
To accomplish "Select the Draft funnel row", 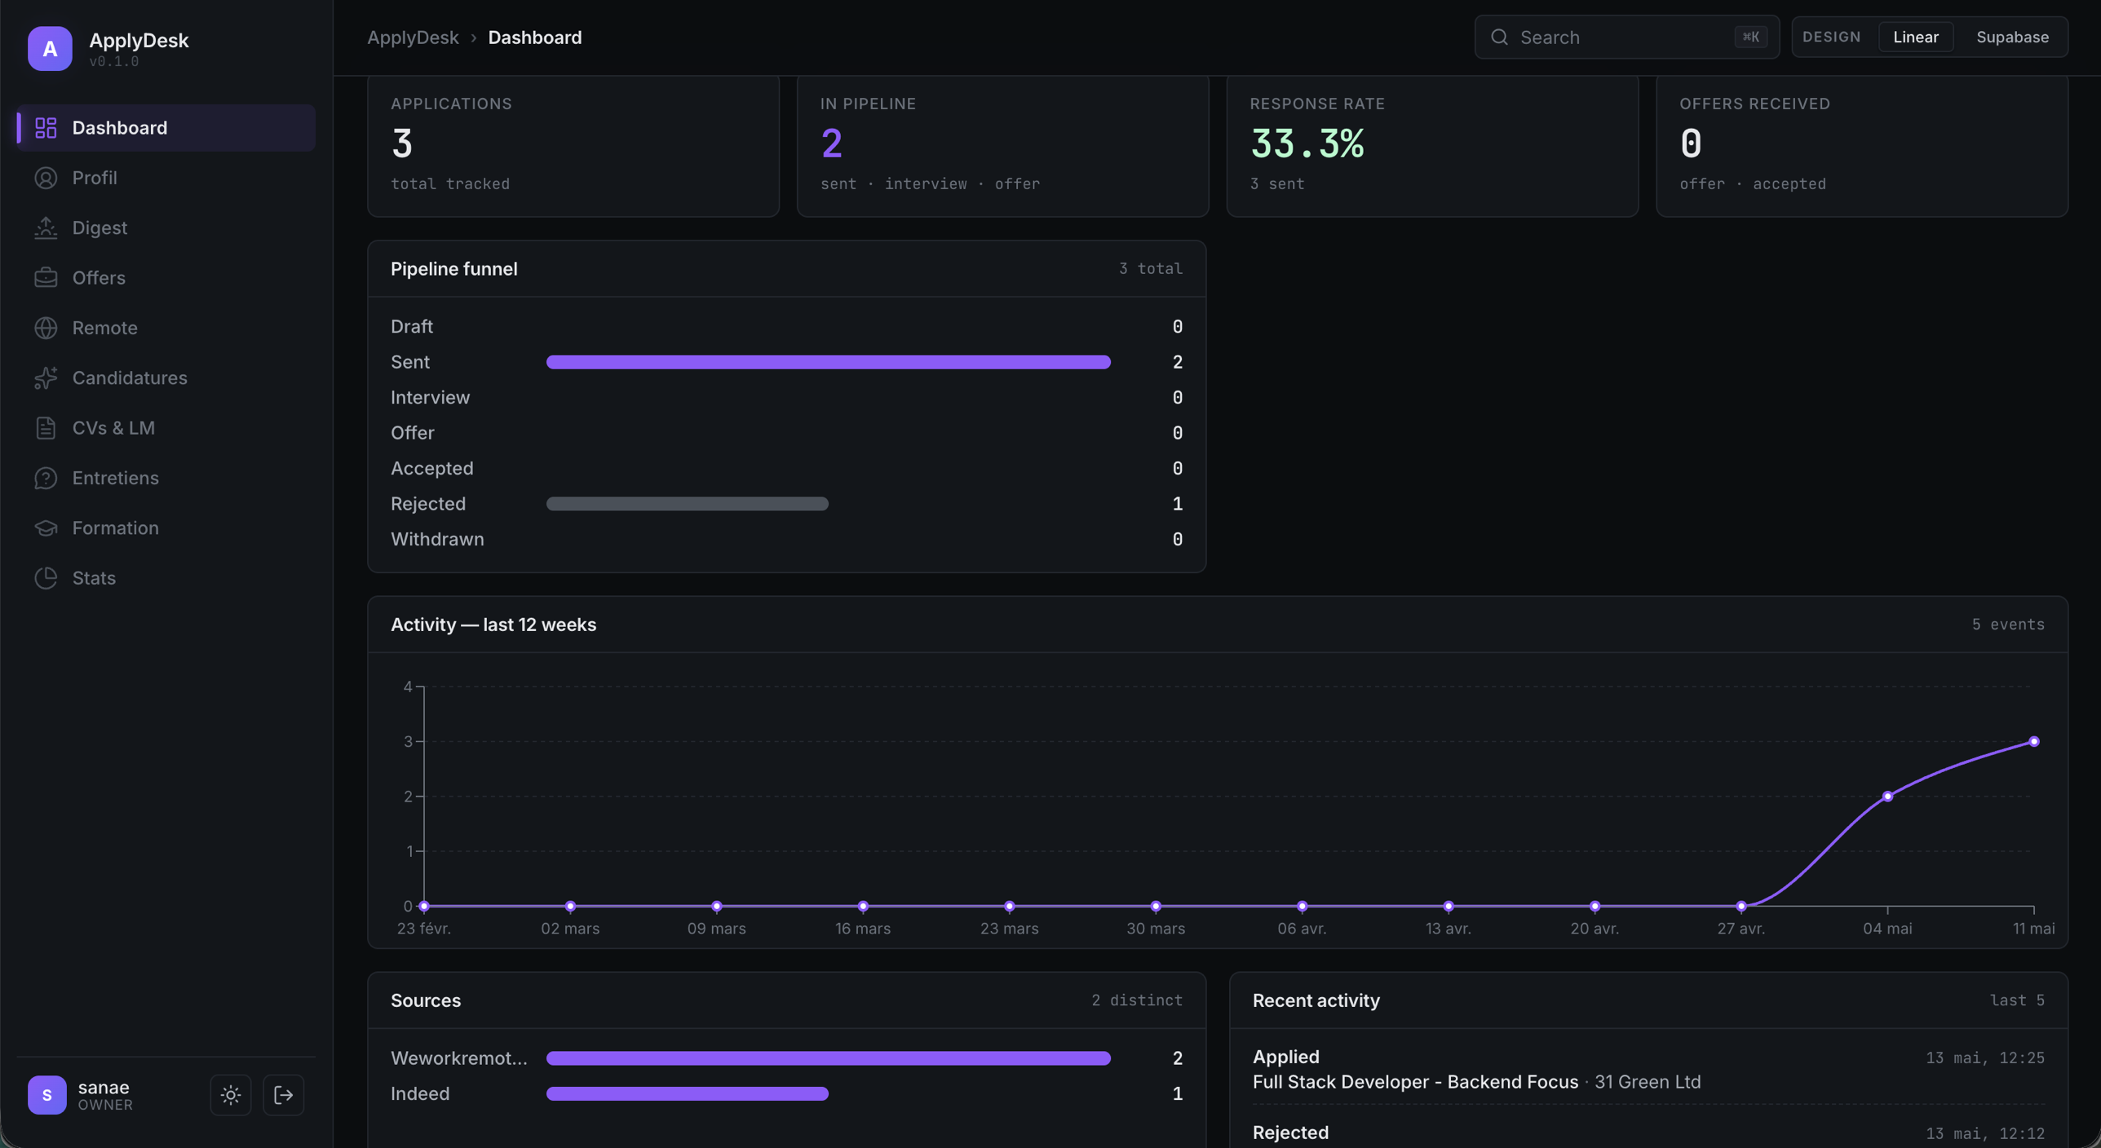I will pyautogui.click(x=786, y=327).
